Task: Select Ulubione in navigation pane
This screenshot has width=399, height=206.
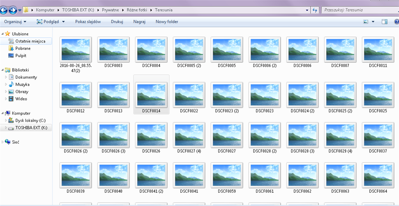Action: pos(20,34)
